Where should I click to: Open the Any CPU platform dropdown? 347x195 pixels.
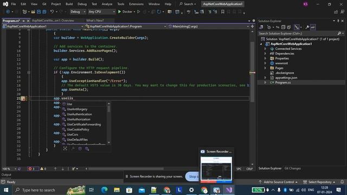click(x=101, y=12)
